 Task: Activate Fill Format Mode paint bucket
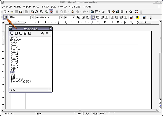click(43, 33)
